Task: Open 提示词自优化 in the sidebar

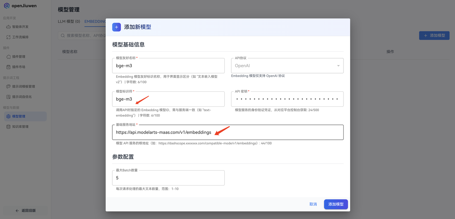Action: [x=25, y=97]
